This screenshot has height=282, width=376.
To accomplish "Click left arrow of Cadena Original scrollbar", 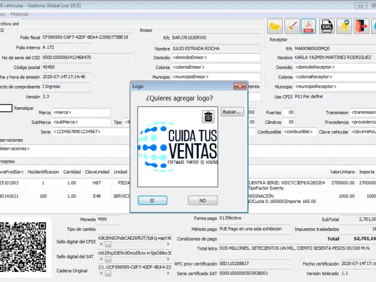I will pyautogui.click(x=101, y=274).
